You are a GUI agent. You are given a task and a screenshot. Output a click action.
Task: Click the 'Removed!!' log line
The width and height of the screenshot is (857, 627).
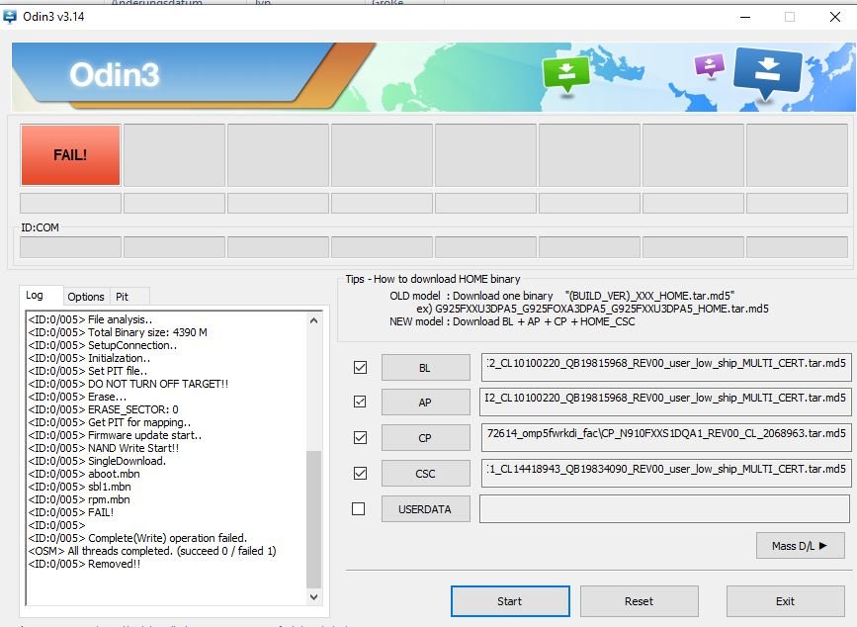(84, 564)
